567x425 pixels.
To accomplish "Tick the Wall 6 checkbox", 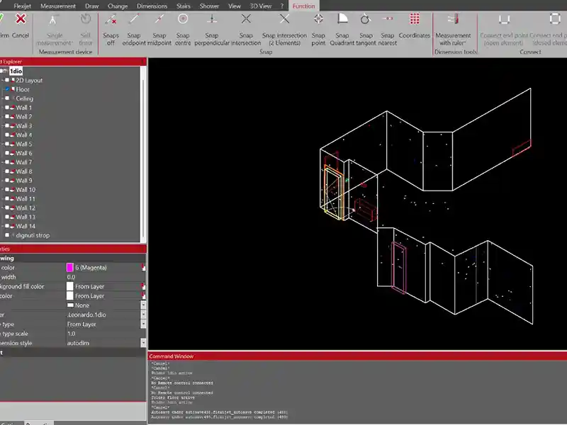I will click(8, 153).
